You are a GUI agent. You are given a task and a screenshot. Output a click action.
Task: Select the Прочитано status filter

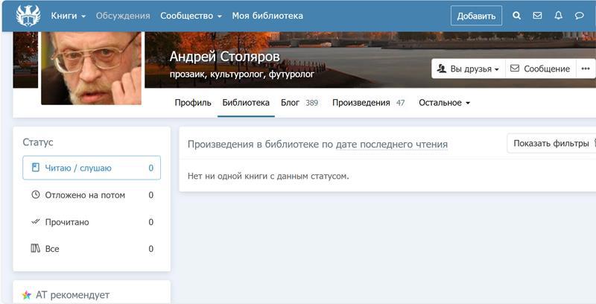(92, 222)
